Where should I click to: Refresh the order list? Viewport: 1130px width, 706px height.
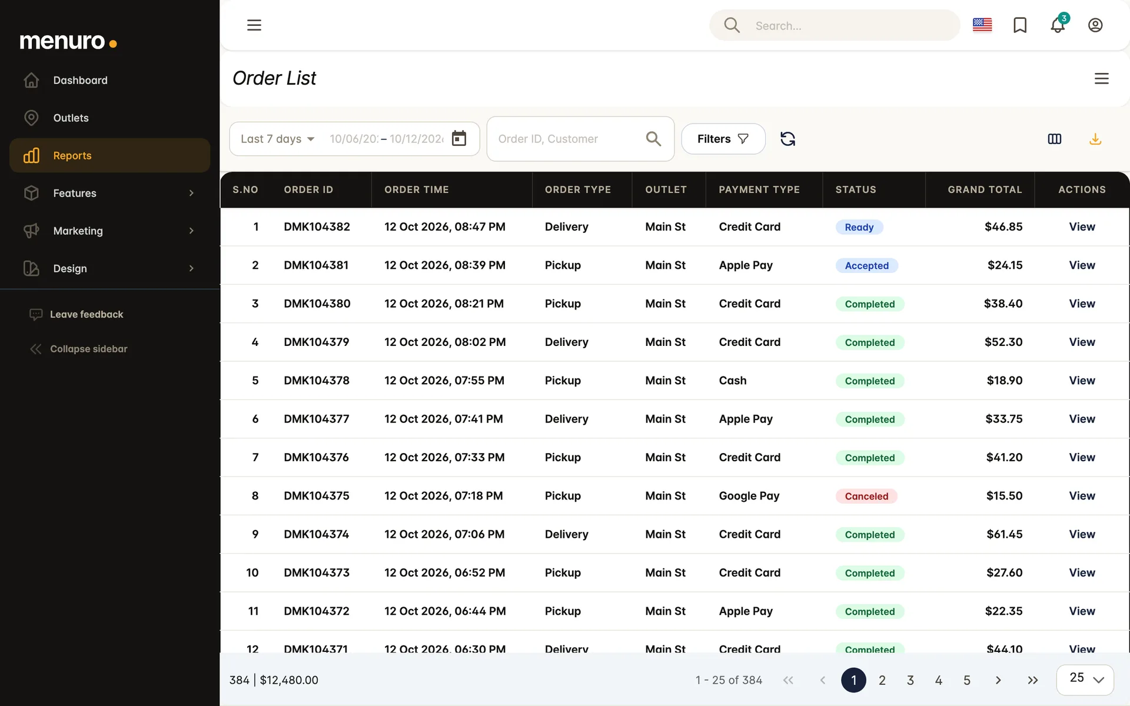click(x=787, y=139)
